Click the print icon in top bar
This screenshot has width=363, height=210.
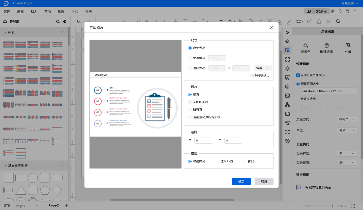click(347, 11)
